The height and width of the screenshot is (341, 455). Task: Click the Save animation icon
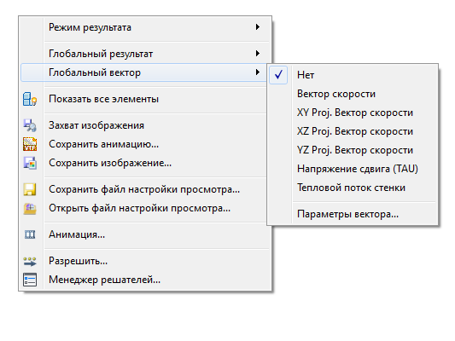[x=30, y=144]
